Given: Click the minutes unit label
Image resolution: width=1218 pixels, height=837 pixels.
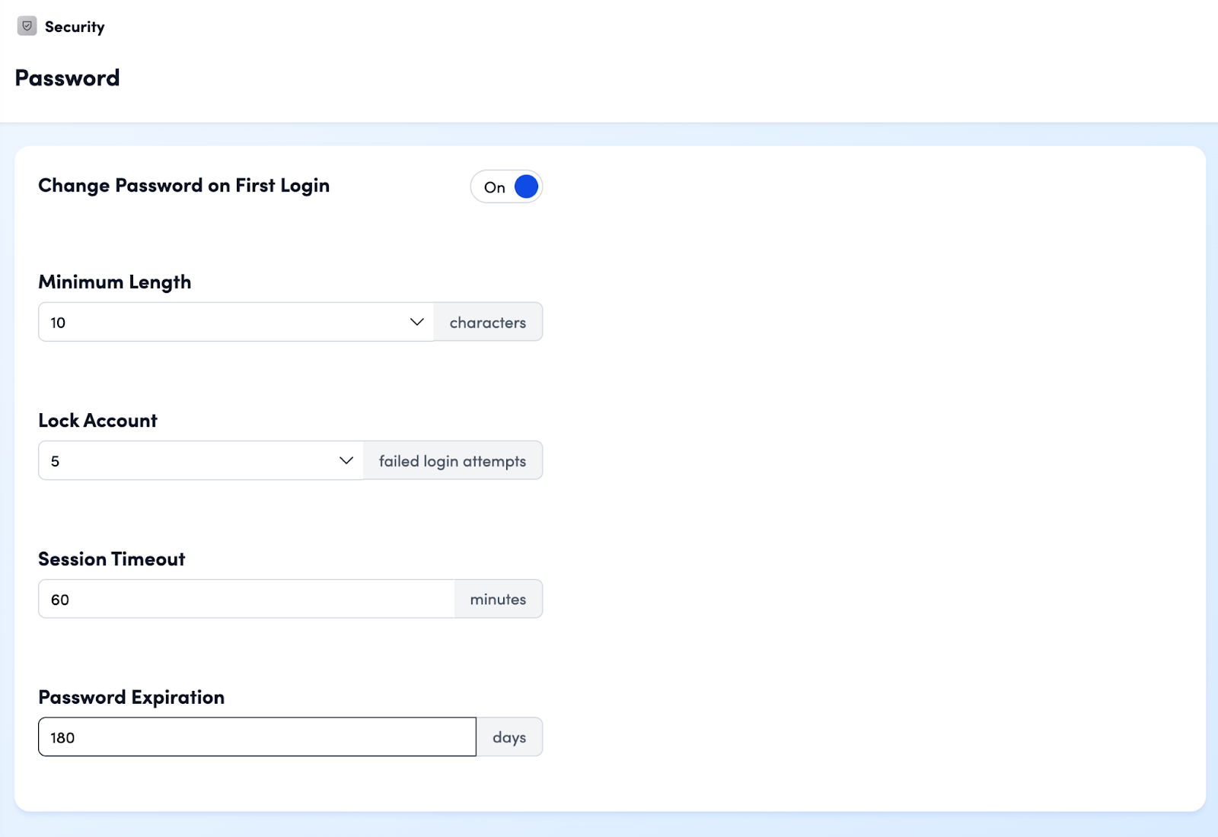Looking at the screenshot, I should (498, 599).
